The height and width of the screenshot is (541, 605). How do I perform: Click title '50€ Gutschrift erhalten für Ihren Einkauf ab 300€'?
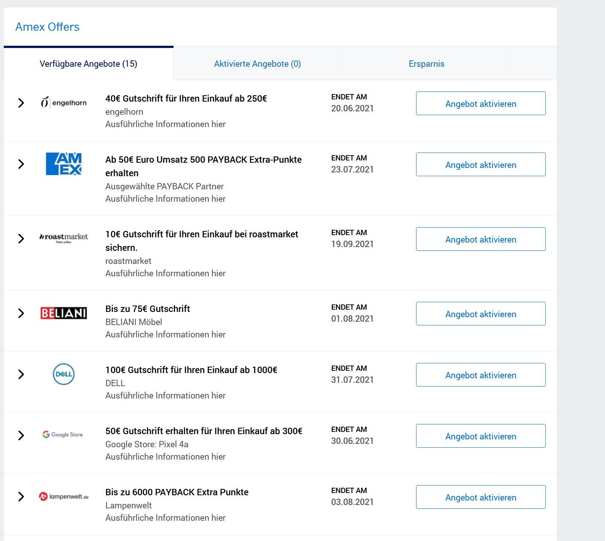(x=204, y=431)
